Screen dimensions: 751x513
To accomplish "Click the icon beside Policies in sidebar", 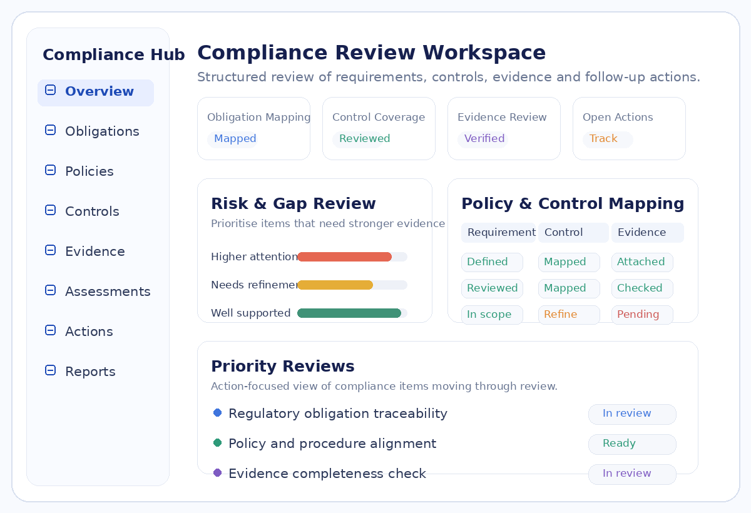I will tap(51, 170).
